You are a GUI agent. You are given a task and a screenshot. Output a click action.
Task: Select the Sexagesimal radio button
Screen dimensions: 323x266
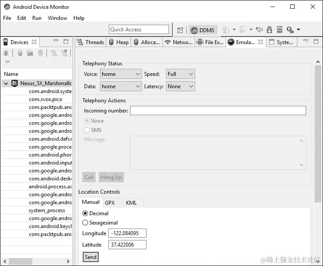85,223
